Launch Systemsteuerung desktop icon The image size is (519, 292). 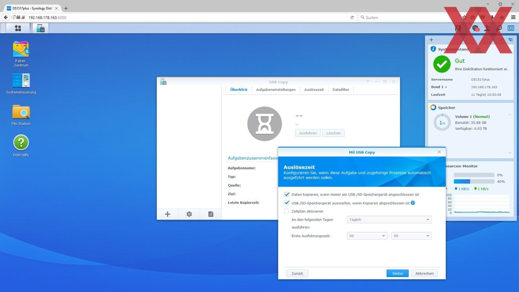(x=21, y=84)
